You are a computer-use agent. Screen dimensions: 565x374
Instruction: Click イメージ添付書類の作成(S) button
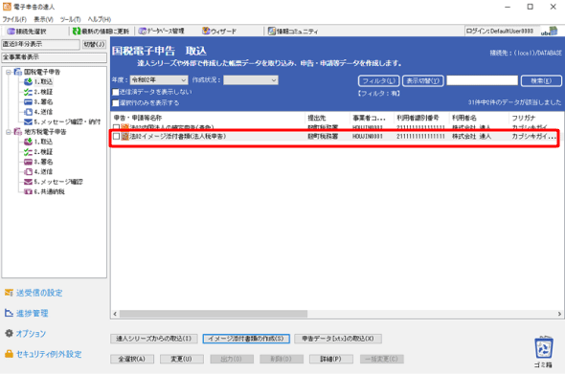pos(246,339)
